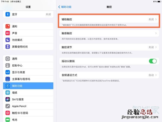Open the 触控调节 row label
The height and width of the screenshot is (122, 162).
coord(67,47)
